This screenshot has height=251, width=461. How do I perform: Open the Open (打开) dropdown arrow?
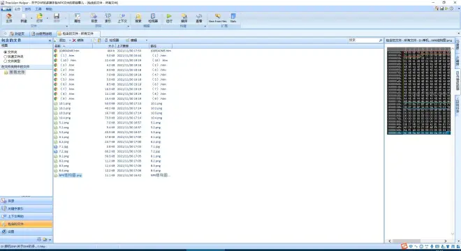click(x=47, y=19)
